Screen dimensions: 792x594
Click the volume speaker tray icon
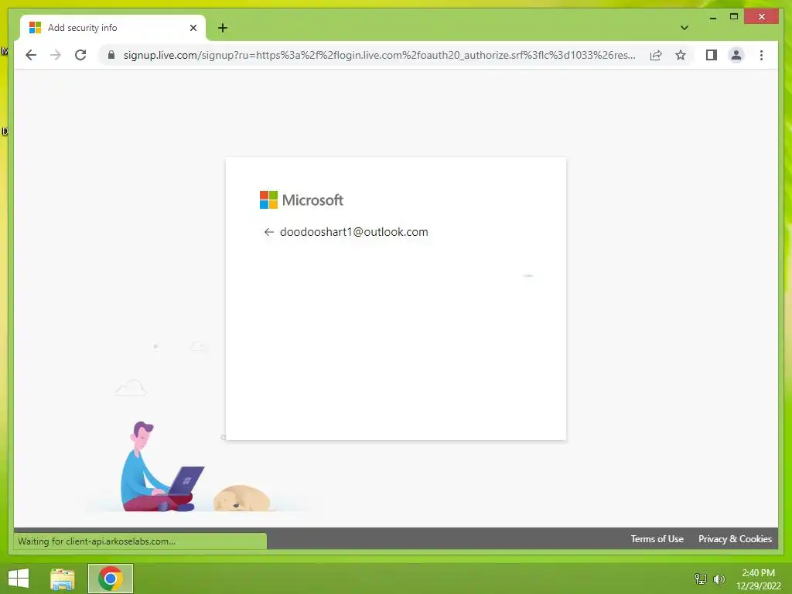pos(719,579)
